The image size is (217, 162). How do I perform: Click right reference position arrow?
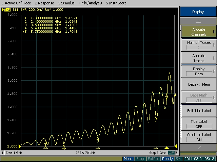pos(176,146)
